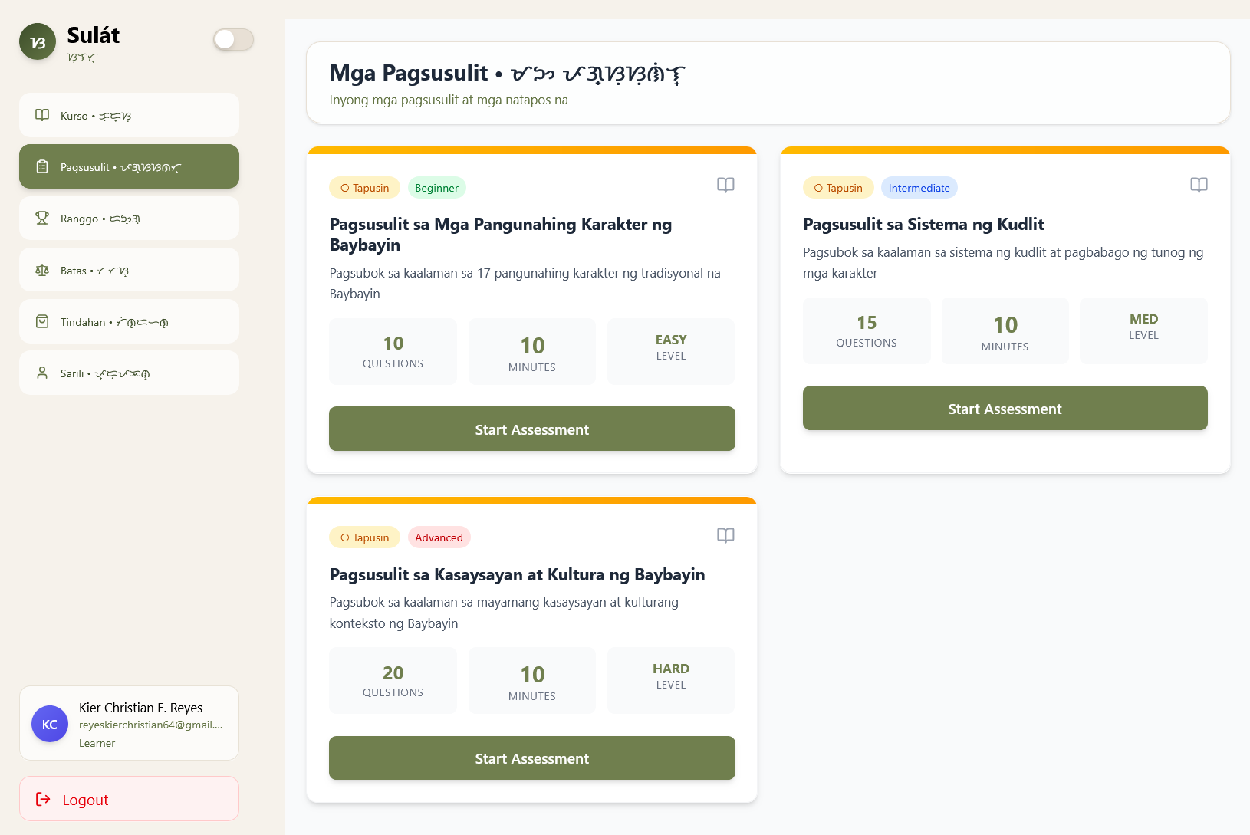Image resolution: width=1250 pixels, height=835 pixels.
Task: Click the KC user avatar
Action: click(x=50, y=725)
